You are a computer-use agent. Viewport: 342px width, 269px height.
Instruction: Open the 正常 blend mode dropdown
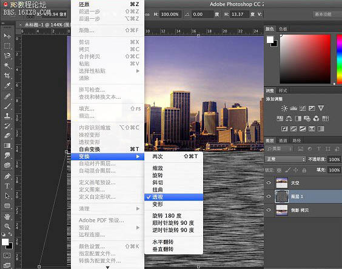pyautogui.click(x=285, y=159)
